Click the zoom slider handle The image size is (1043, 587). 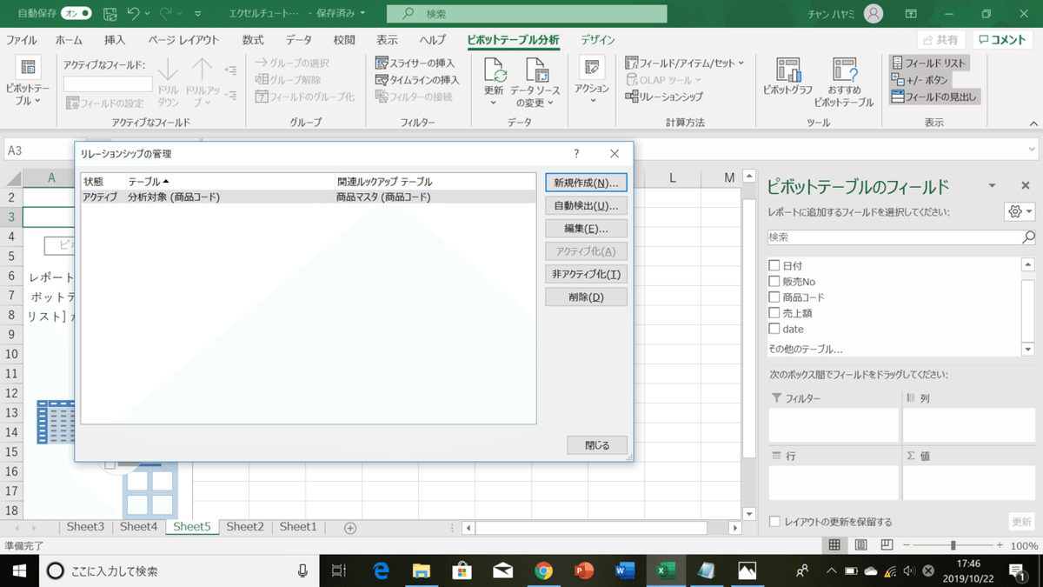953,545
